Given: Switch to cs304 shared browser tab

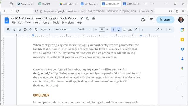Looking at the screenshot, I should (132, 4).
